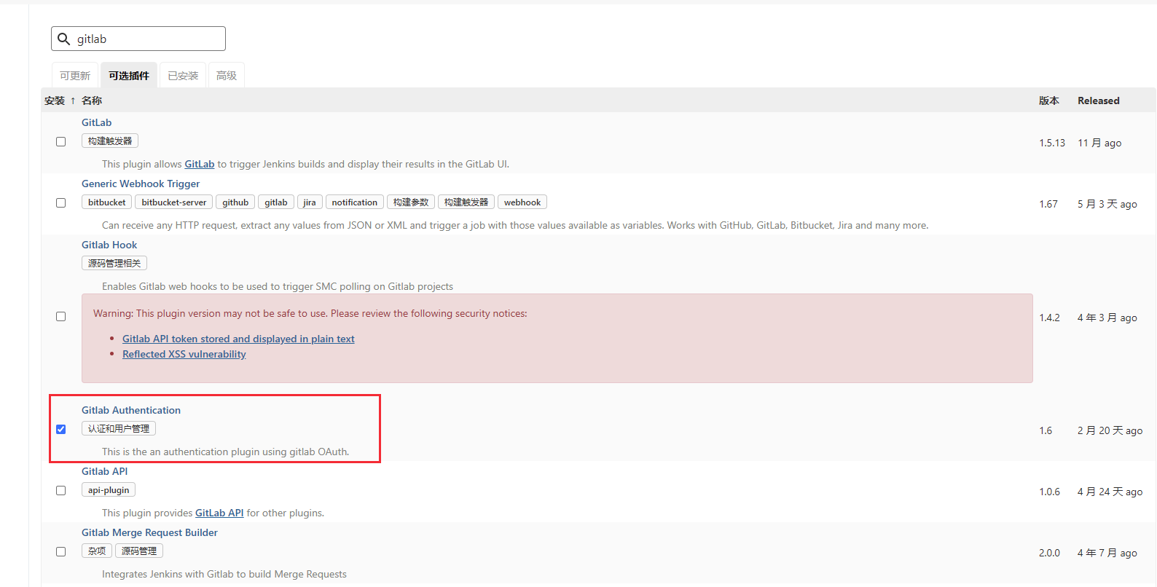Click the 构建参数 tag

point(411,202)
